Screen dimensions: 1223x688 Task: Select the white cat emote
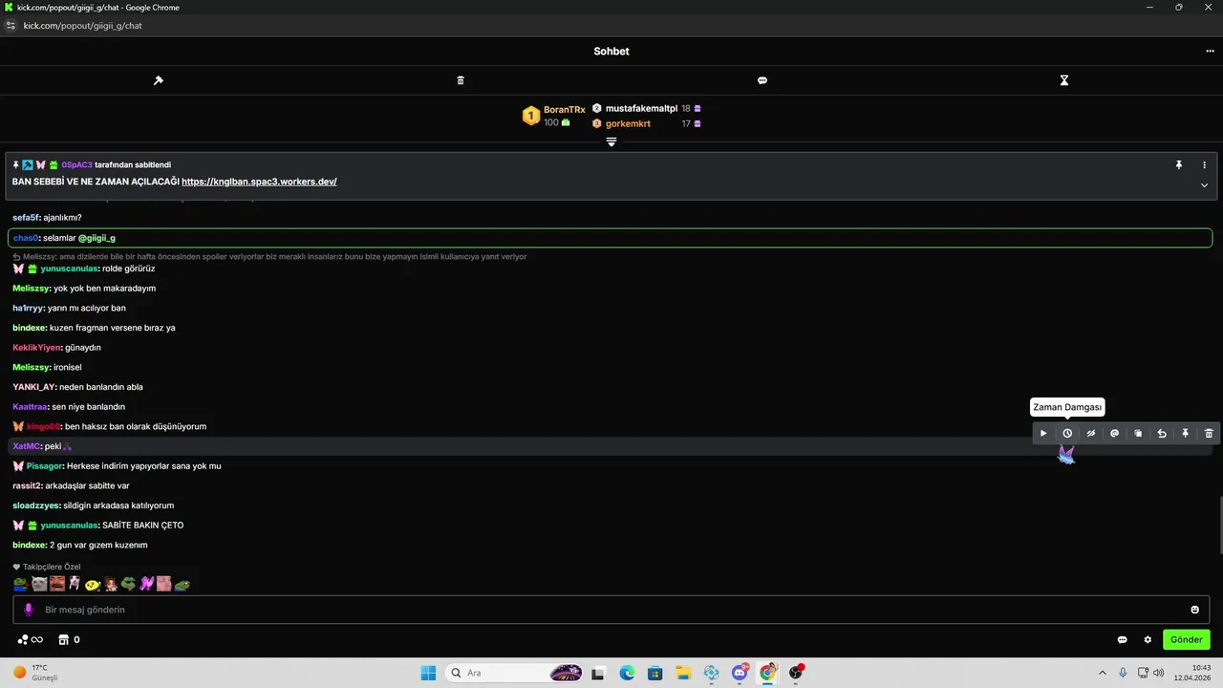[x=39, y=584]
